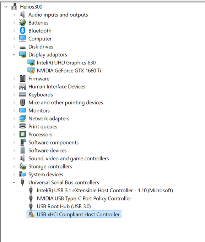Click the Batteries category icon

pos(22,23)
